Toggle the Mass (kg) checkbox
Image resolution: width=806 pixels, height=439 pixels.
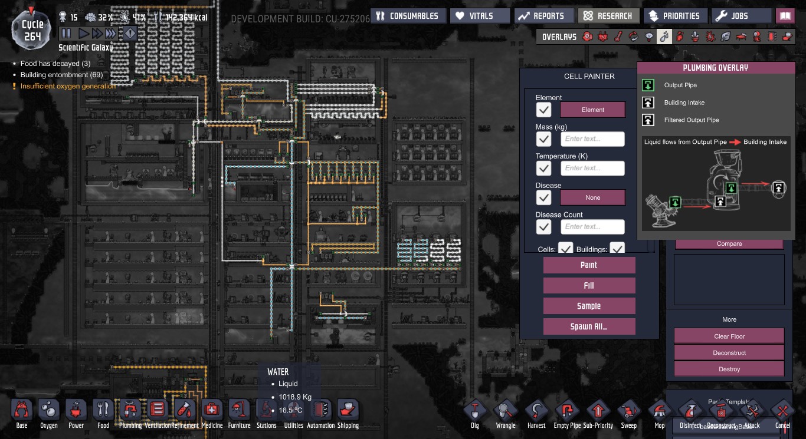point(544,139)
